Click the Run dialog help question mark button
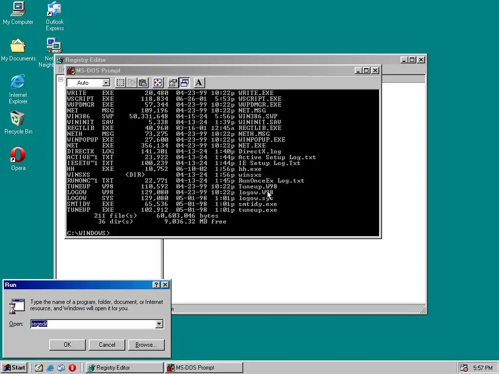This screenshot has width=499, height=374. point(156,284)
